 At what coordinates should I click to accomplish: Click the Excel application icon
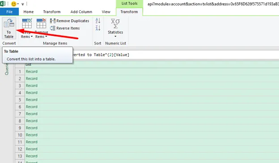(x=3, y=4)
